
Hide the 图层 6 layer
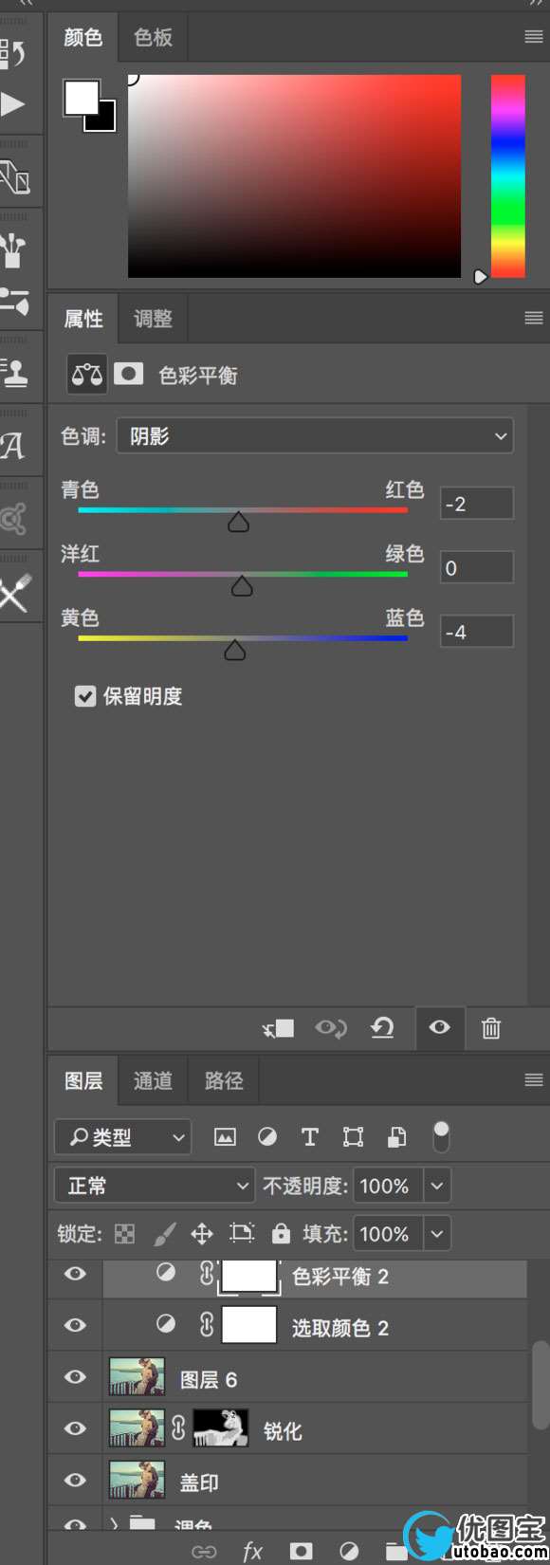tap(75, 1377)
